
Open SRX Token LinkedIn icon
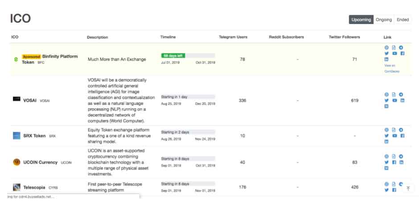tap(386, 142)
